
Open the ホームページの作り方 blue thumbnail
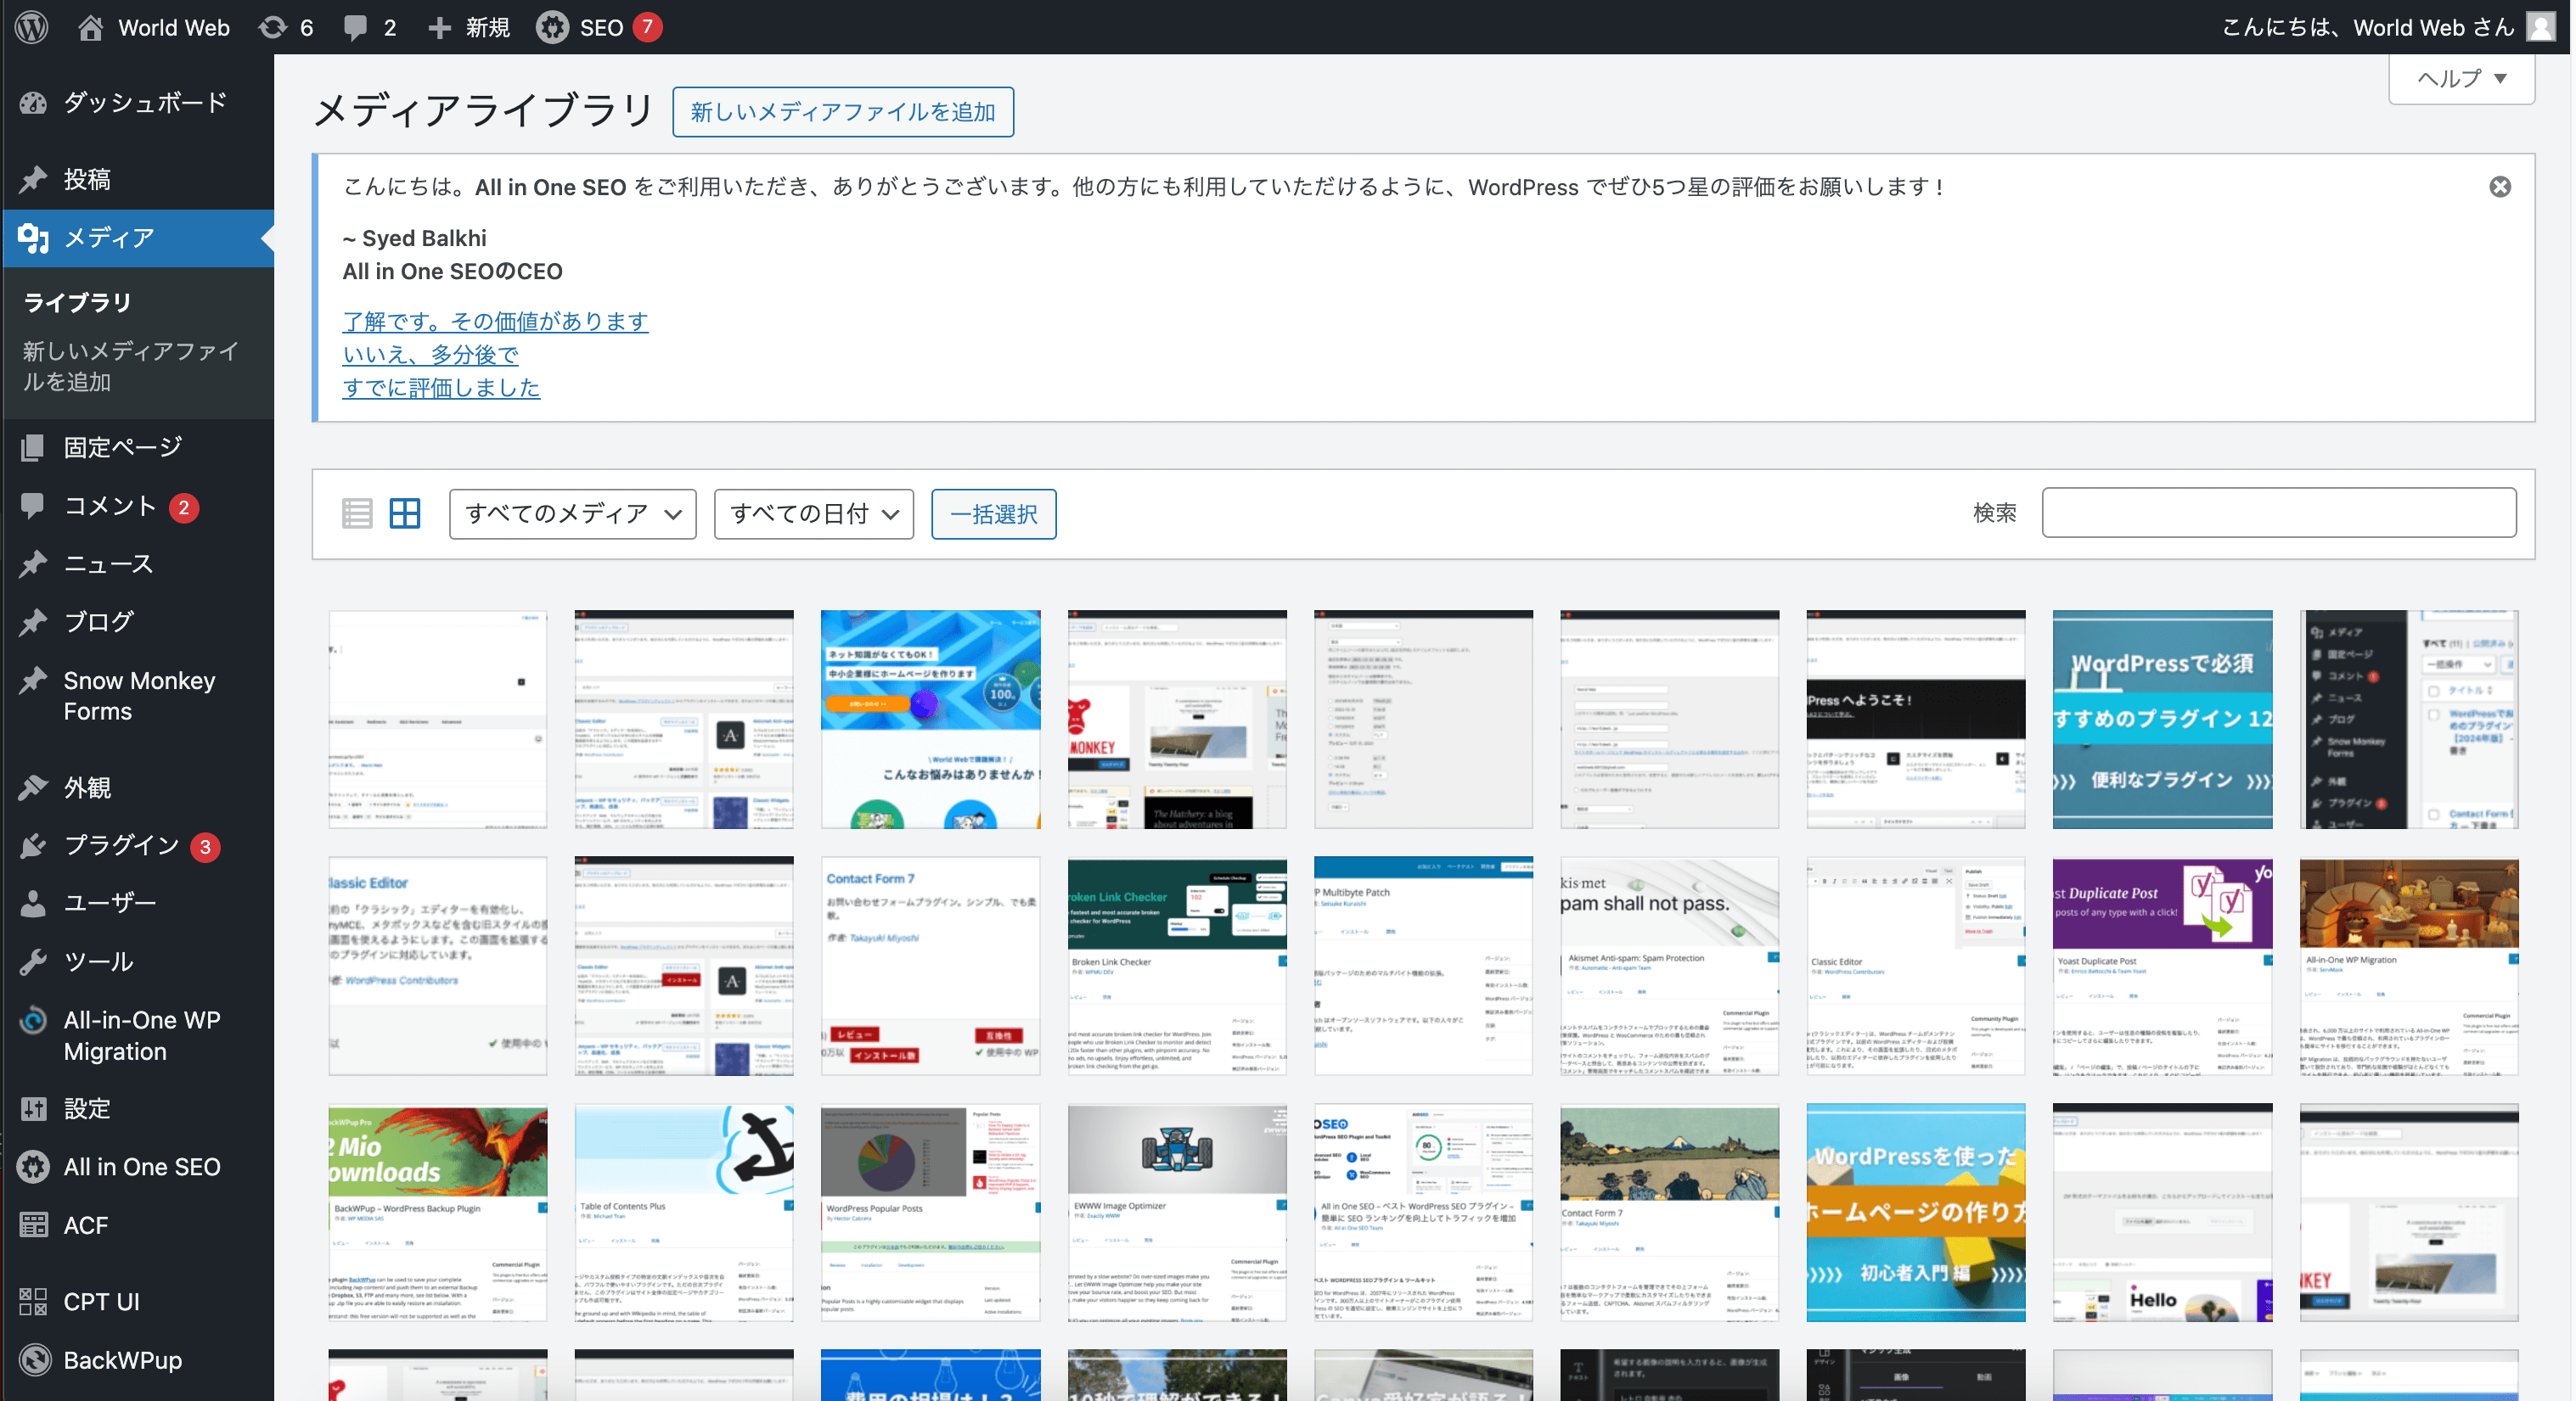(x=1916, y=1212)
